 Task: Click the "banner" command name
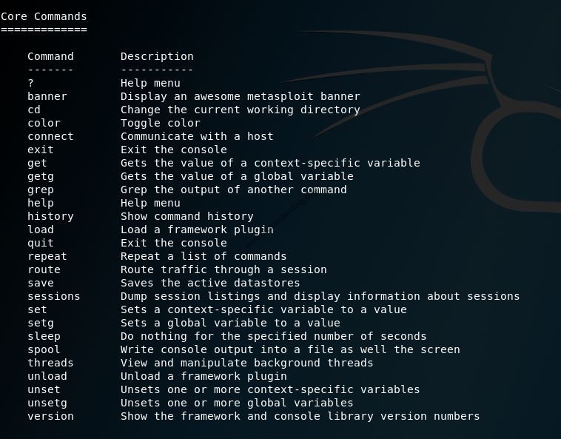(x=47, y=96)
